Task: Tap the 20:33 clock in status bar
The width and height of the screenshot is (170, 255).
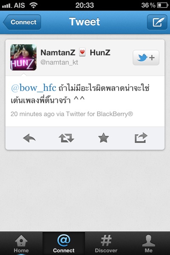Action: pyautogui.click(x=85, y=5)
